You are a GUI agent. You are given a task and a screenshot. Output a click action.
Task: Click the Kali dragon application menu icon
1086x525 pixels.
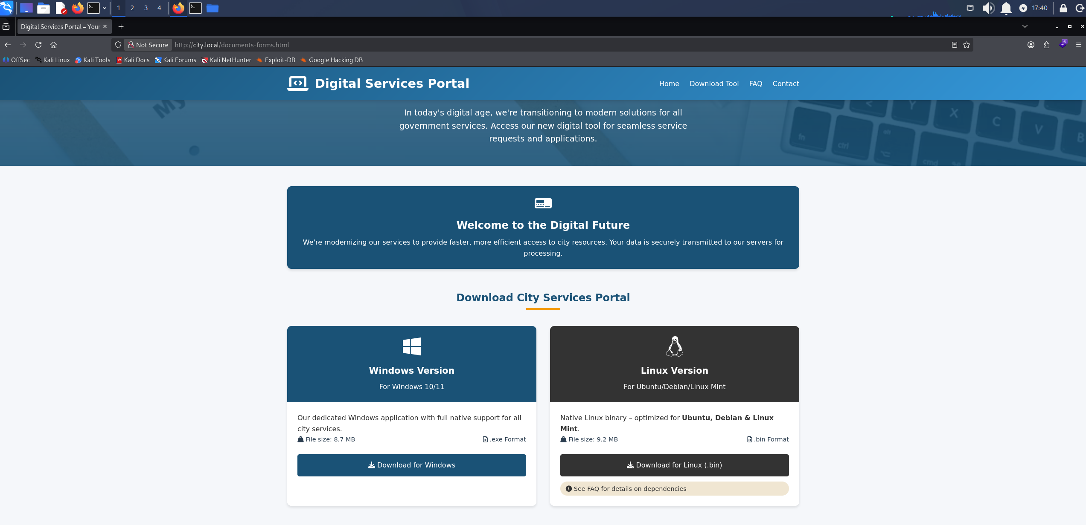(6, 8)
